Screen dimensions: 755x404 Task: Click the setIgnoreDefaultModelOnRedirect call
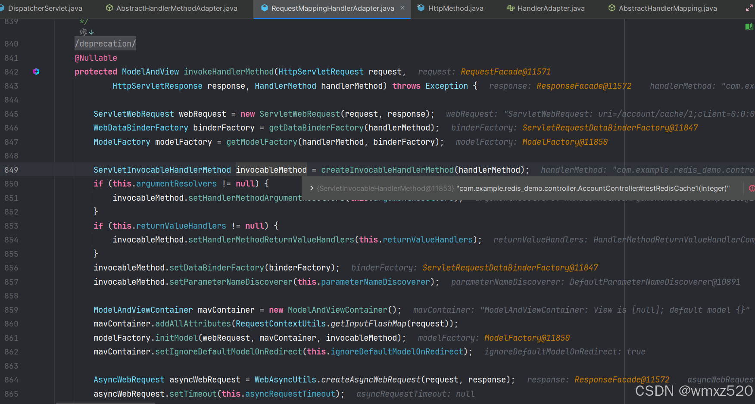click(228, 351)
